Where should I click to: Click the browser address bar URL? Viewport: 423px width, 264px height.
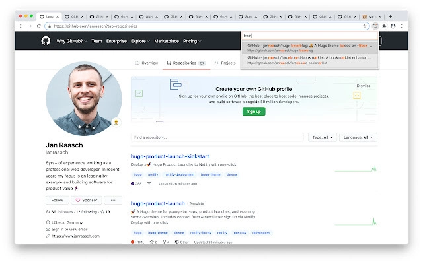click(95, 26)
